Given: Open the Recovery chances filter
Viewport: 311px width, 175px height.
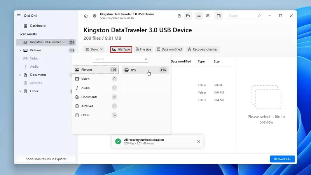Looking at the screenshot, I should 203,49.
